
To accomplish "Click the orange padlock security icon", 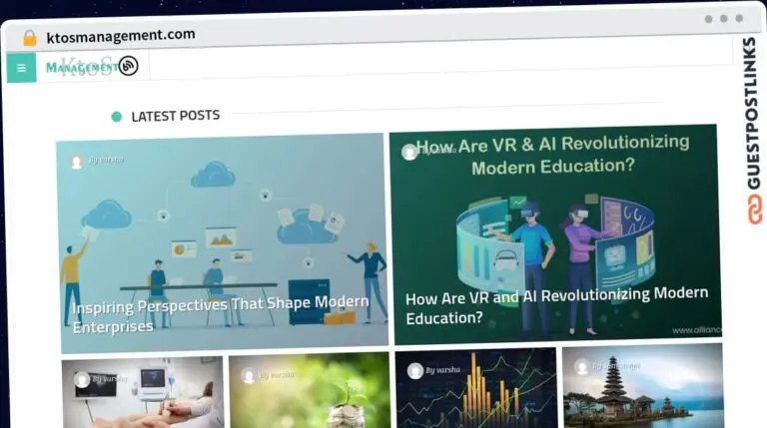I will [30, 38].
